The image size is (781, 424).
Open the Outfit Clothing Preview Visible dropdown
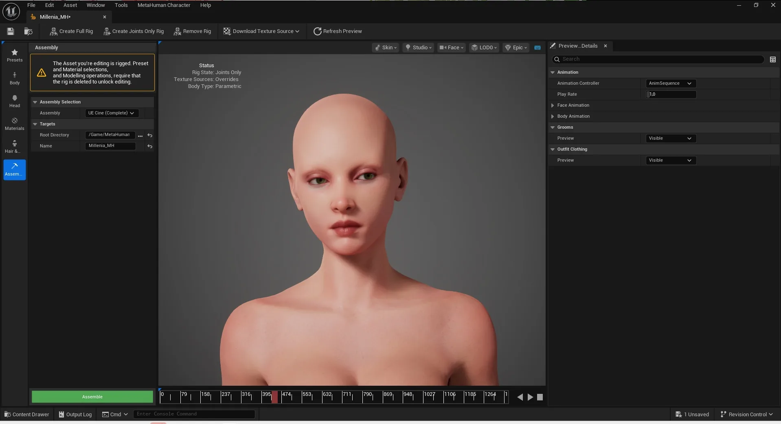coord(671,160)
